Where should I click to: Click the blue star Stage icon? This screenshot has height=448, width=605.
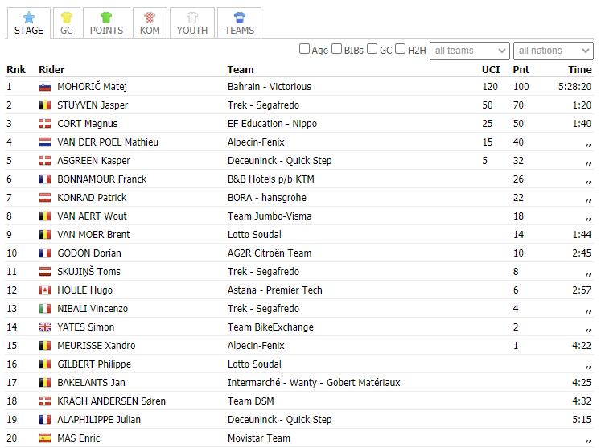(29, 18)
